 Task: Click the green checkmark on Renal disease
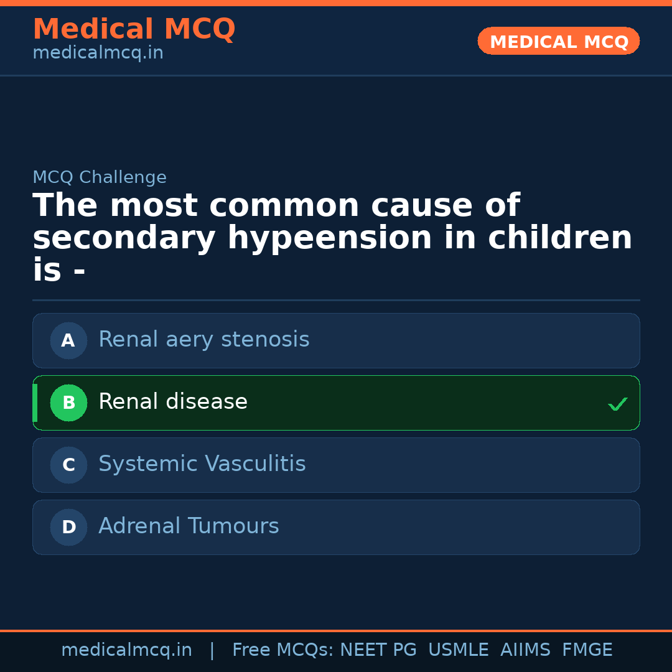coord(618,404)
